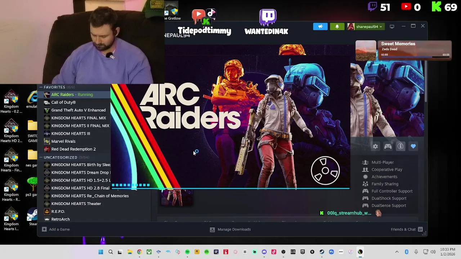Open volume tray control
Image resolution: width=461 pixels, height=259 pixels.
click(433, 252)
